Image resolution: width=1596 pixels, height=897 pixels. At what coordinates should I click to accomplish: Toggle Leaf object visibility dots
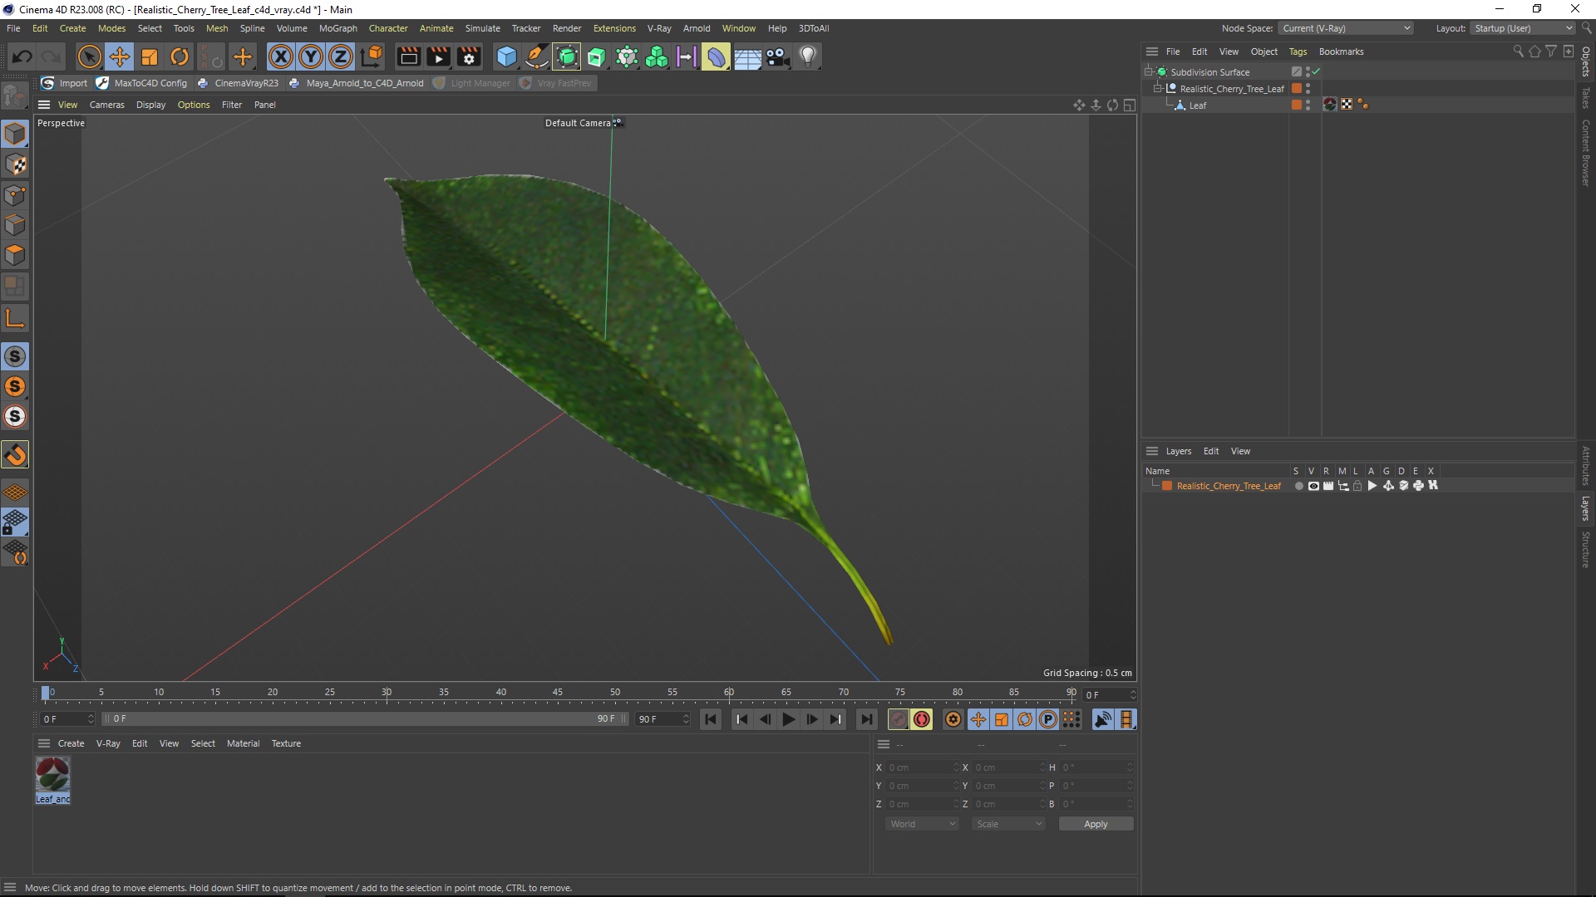click(1308, 105)
